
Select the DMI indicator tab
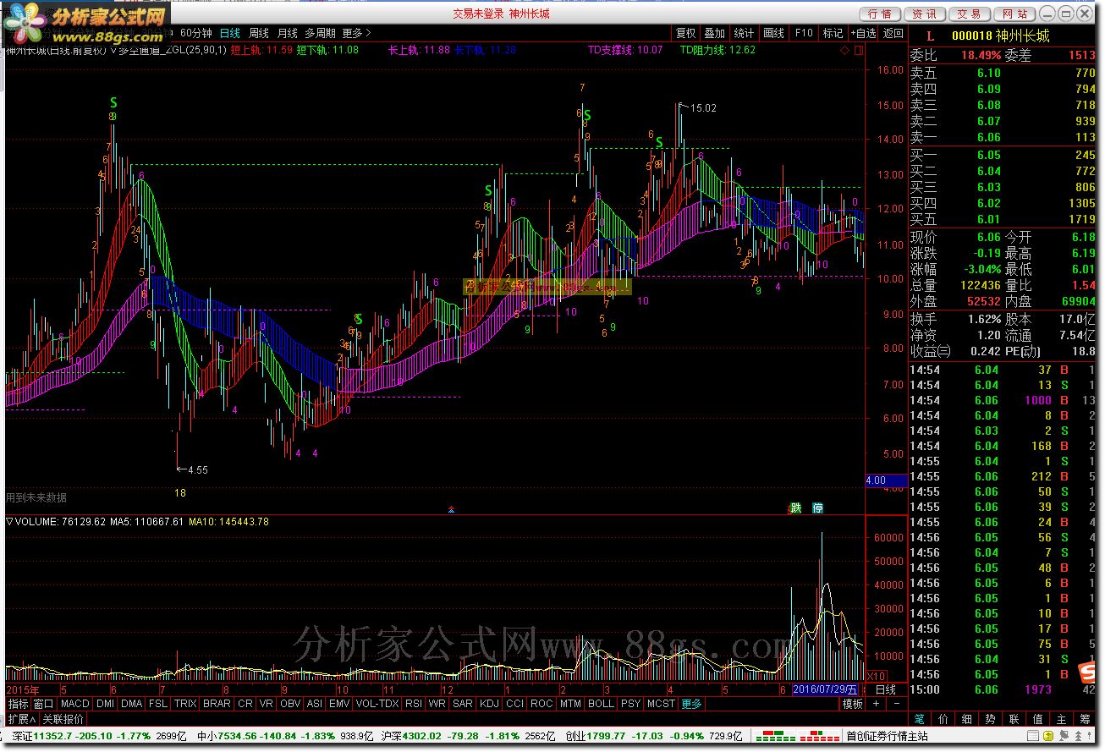105,704
